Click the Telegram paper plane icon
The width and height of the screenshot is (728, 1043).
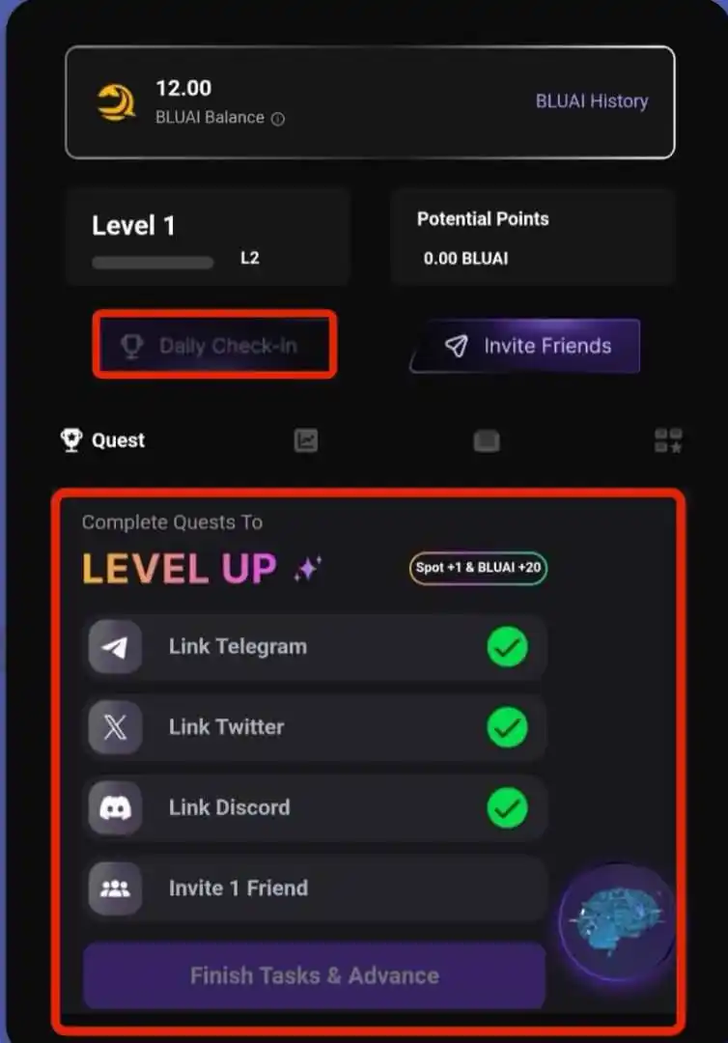point(115,646)
